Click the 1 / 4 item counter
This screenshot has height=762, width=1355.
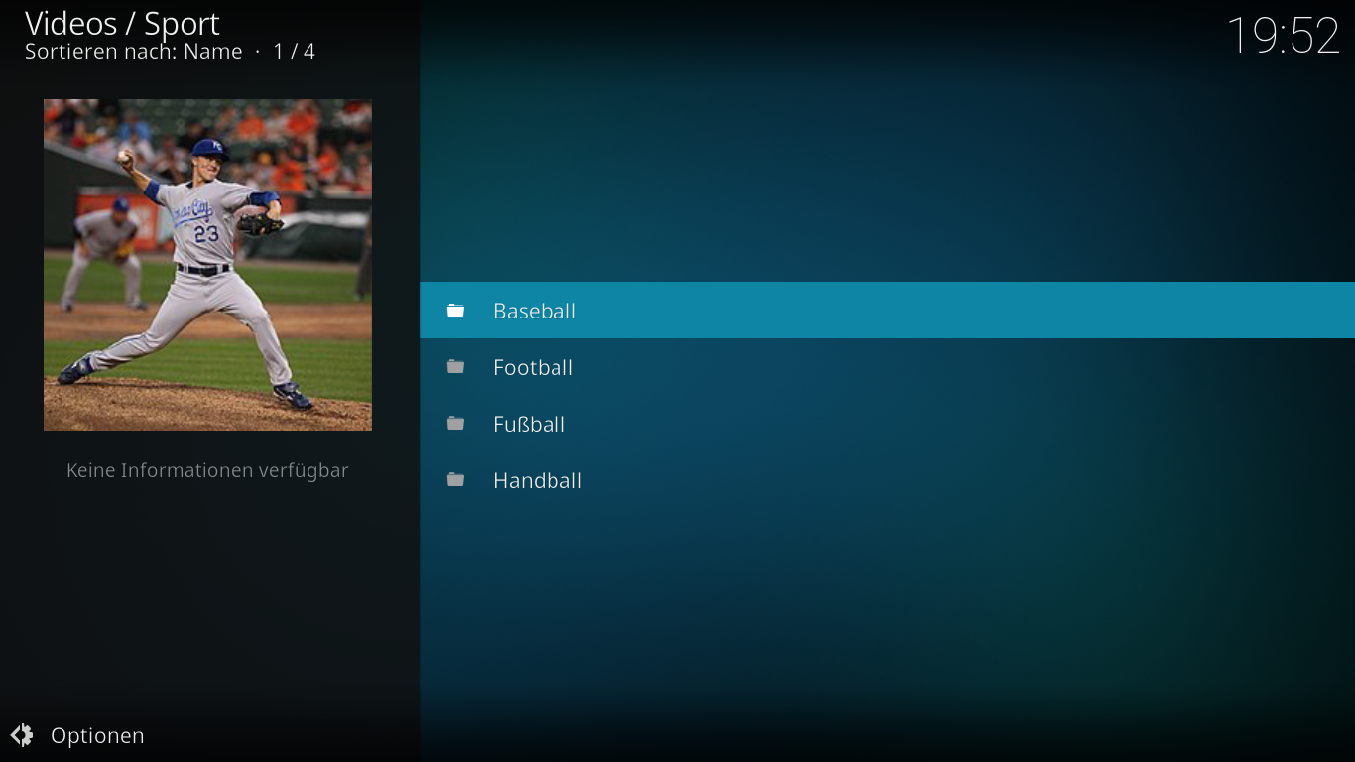point(295,52)
